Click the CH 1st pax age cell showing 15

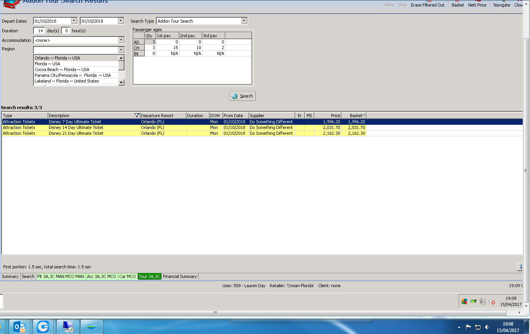coord(167,48)
